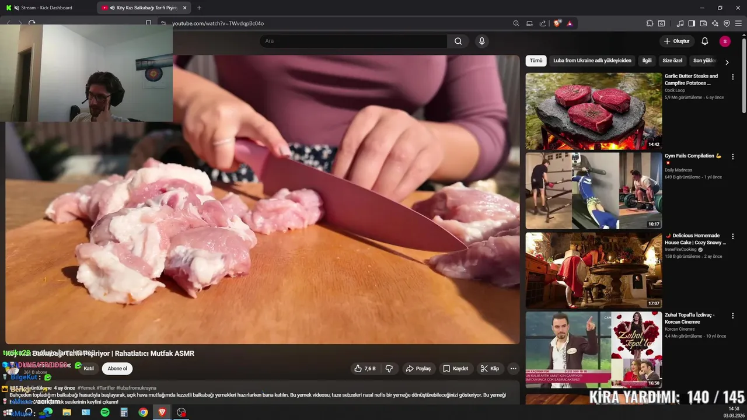This screenshot has width=747, height=420.
Task: Open more actions three-dot menu under video
Action: [x=514, y=369]
